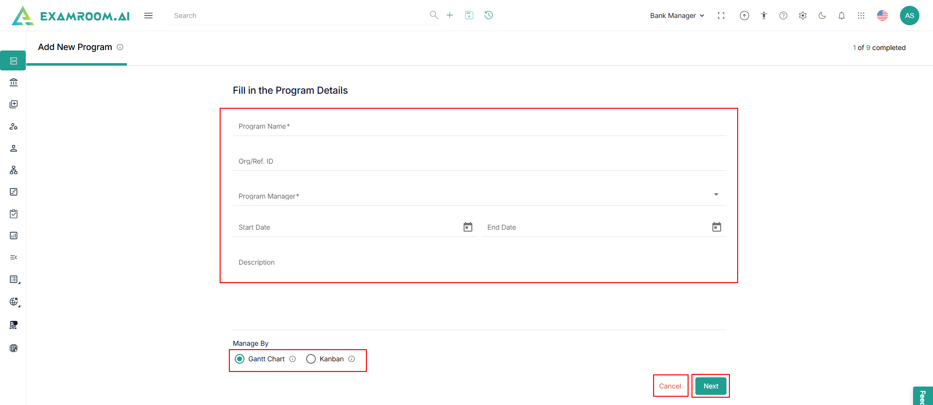The height and width of the screenshot is (405, 933).
Task: Focus the Program Name input field
Action: coord(479,126)
